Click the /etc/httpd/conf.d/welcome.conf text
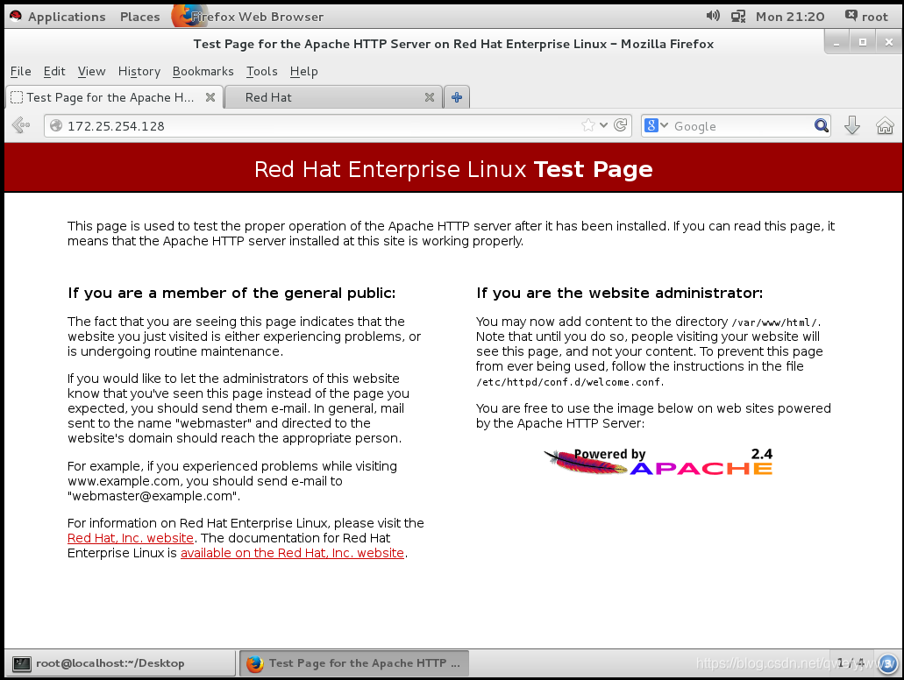 click(x=570, y=382)
